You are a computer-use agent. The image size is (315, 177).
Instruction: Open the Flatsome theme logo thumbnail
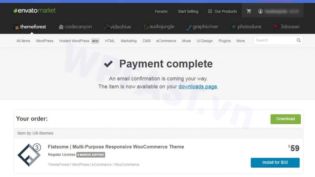29,155
